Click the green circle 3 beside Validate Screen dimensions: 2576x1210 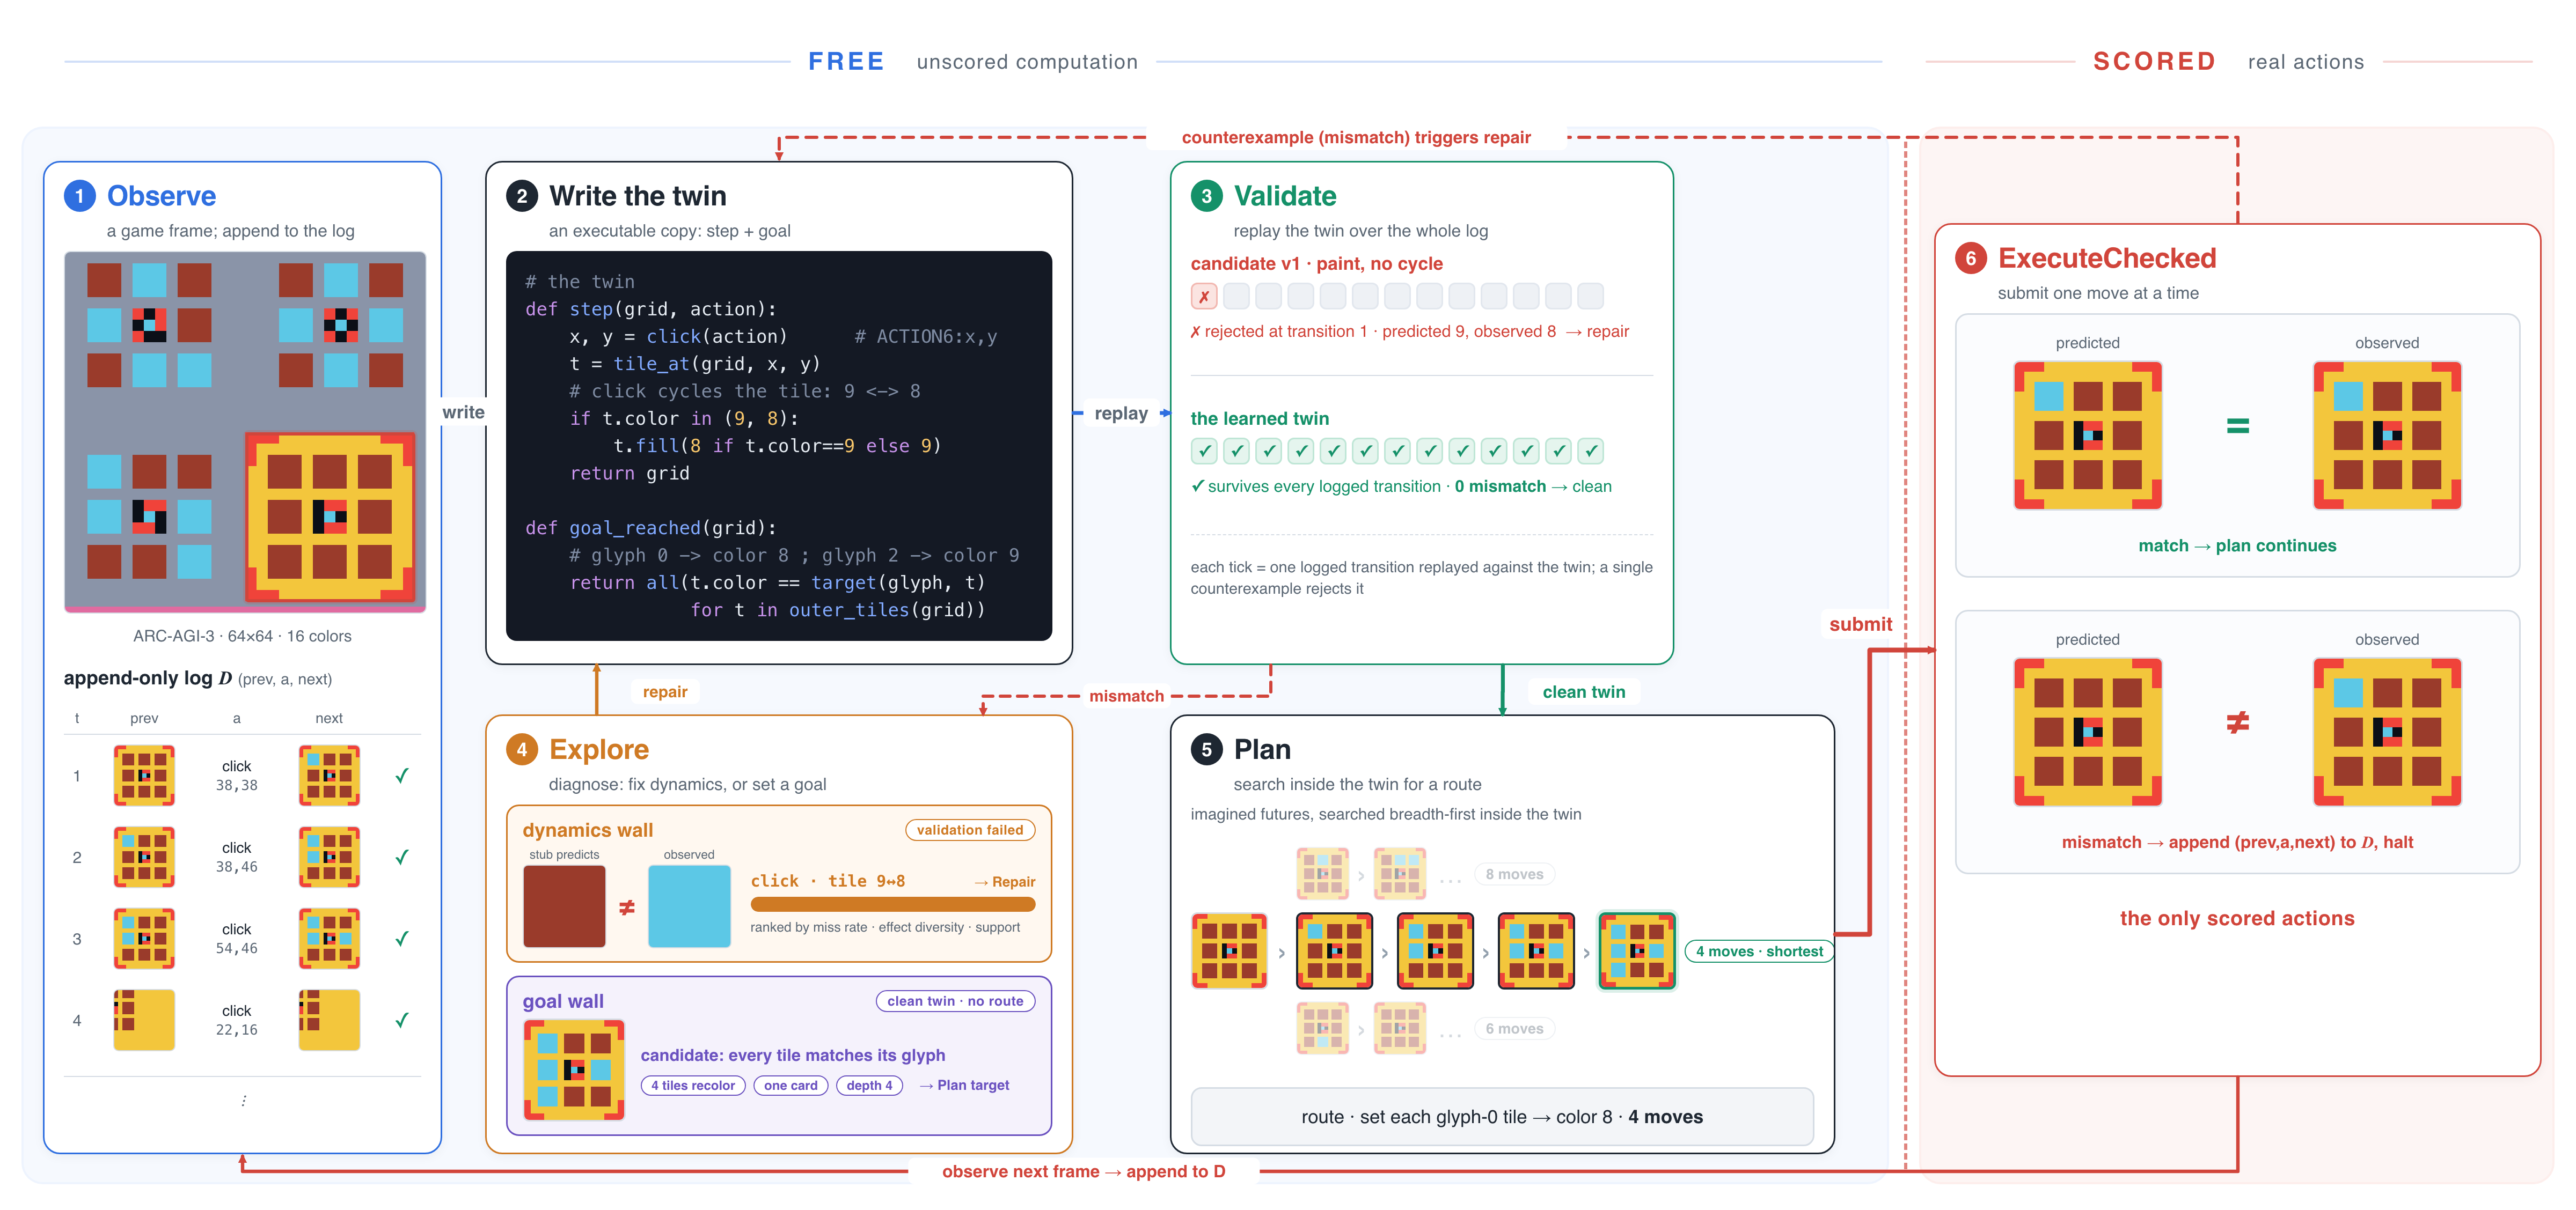pyautogui.click(x=1206, y=196)
